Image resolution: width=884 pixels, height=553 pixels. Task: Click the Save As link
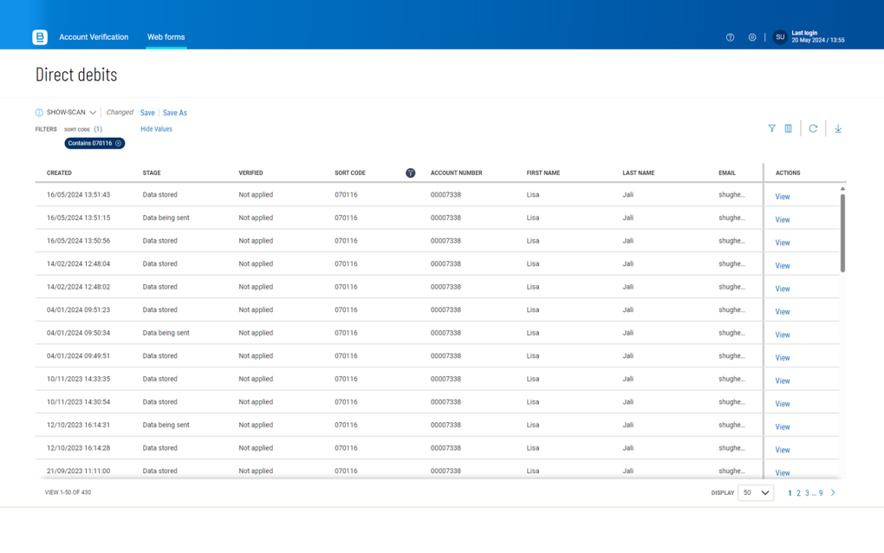175,113
